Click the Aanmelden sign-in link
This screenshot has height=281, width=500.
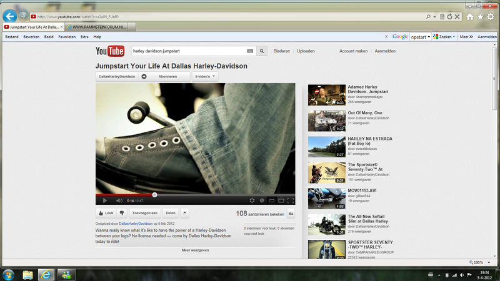tap(385, 51)
